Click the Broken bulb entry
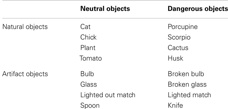Image resolution: width=228 pixels, height=109 pixels. (x=186, y=74)
